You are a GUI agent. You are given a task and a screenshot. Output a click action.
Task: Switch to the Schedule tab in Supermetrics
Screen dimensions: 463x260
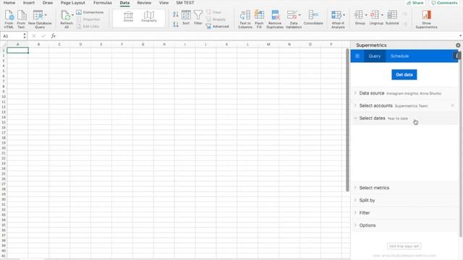[x=399, y=56]
